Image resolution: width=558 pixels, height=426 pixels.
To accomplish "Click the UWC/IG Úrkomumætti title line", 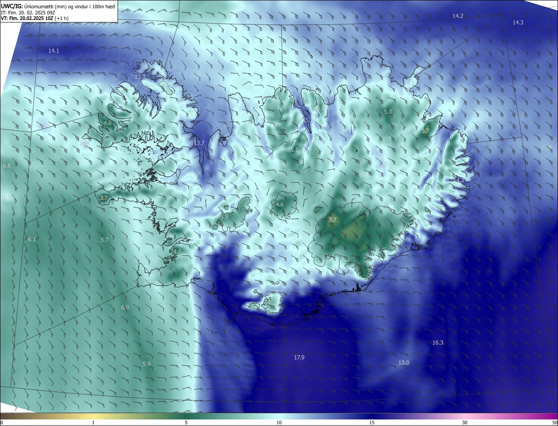I will tap(58, 6).
